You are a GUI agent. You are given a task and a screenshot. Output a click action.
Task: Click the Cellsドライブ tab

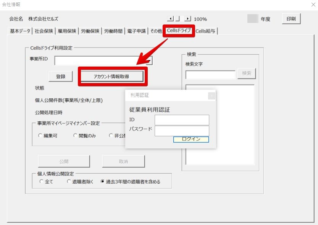pos(179,31)
